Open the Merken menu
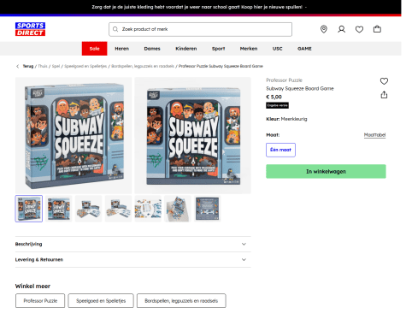Viewport: 406px width, 325px height. (x=249, y=49)
